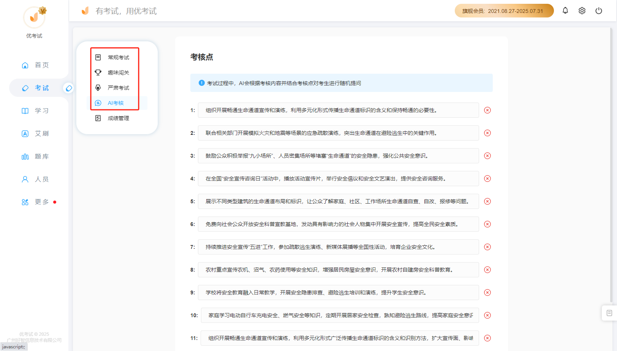This screenshot has width=617, height=351.
Task: Edit point 2 about 应急疏散演练
Action: tap(338, 133)
